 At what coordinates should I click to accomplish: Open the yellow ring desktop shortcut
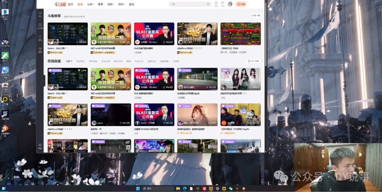(x=5, y=100)
